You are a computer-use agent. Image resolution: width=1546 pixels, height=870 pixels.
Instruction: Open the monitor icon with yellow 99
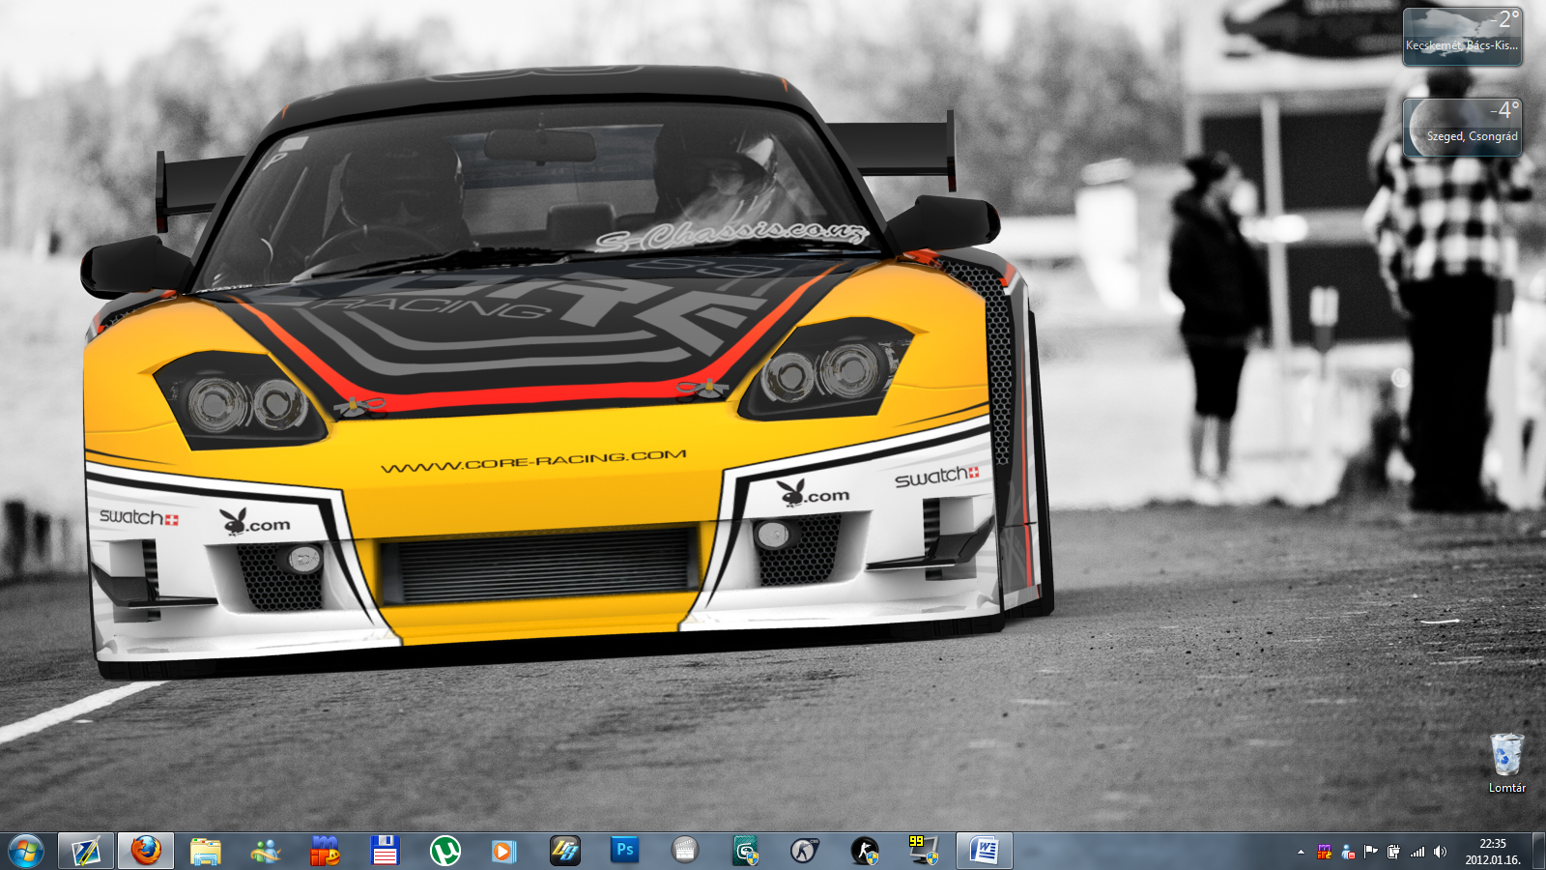click(925, 851)
